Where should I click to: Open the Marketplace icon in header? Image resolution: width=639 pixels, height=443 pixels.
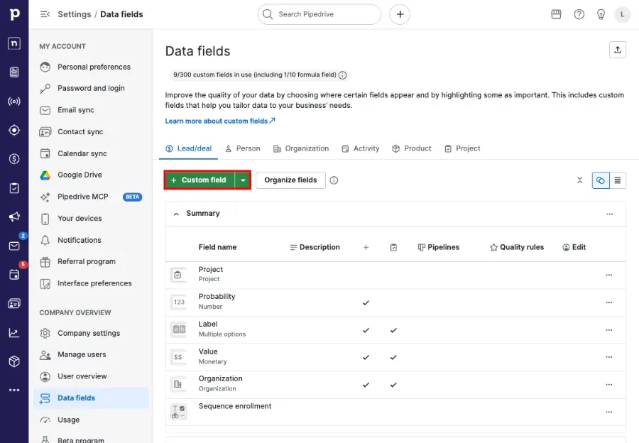coord(556,14)
